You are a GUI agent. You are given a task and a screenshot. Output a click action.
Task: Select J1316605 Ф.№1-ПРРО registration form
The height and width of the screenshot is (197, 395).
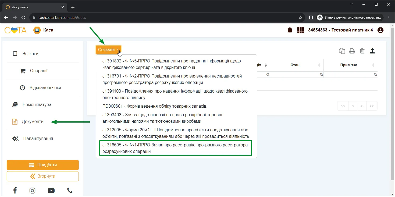[x=176, y=148]
